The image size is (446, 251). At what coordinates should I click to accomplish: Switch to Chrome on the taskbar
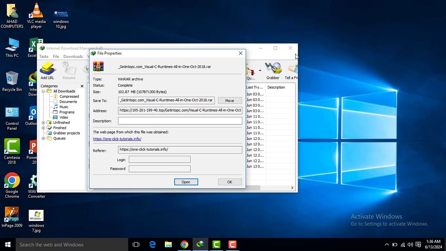point(184,245)
